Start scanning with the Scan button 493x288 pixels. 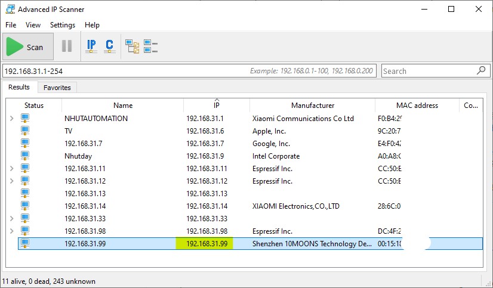[x=28, y=47]
